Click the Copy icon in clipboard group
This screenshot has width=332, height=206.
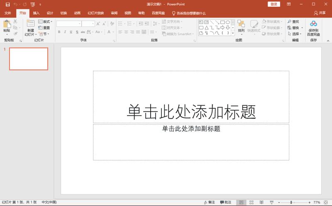coord(15,27)
